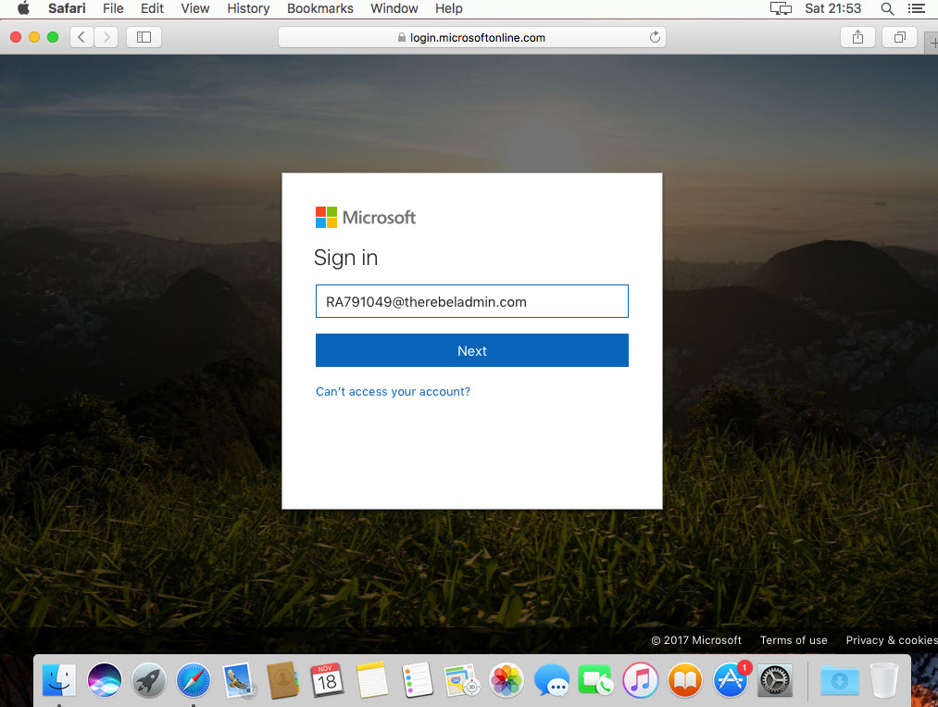Open the History menu
938x707 pixels.
point(248,8)
